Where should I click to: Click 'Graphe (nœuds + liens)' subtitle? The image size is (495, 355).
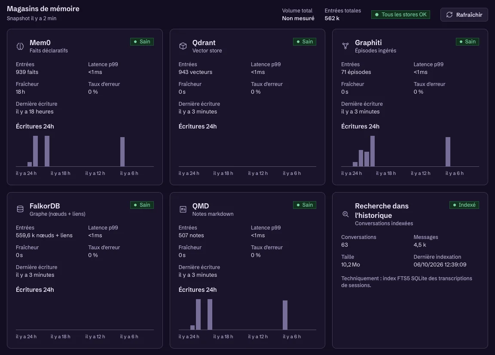[58, 214]
